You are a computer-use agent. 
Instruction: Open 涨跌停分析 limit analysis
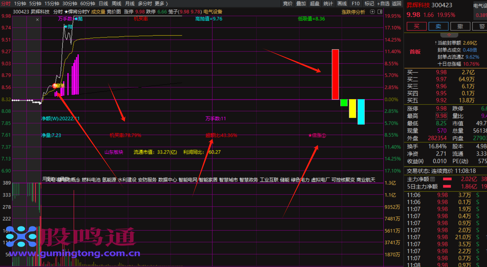tap(353, 12)
